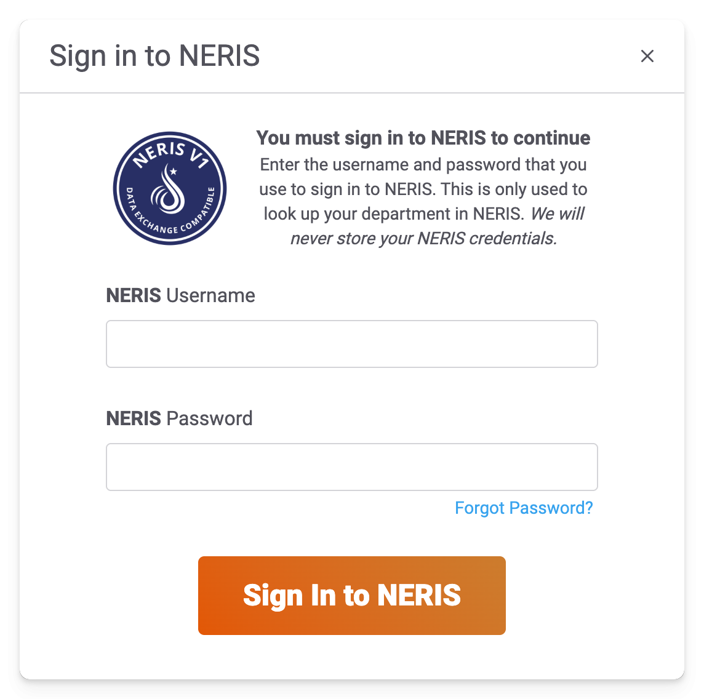Click the "look up your department" text line

click(x=394, y=214)
